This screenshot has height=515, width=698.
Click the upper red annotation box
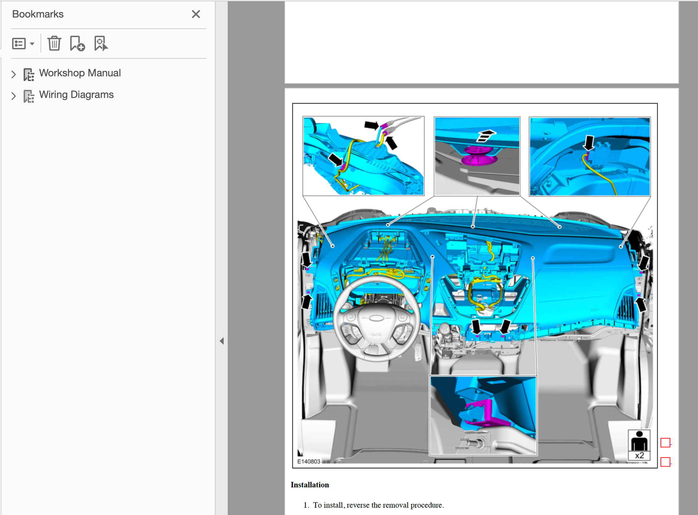click(x=665, y=442)
